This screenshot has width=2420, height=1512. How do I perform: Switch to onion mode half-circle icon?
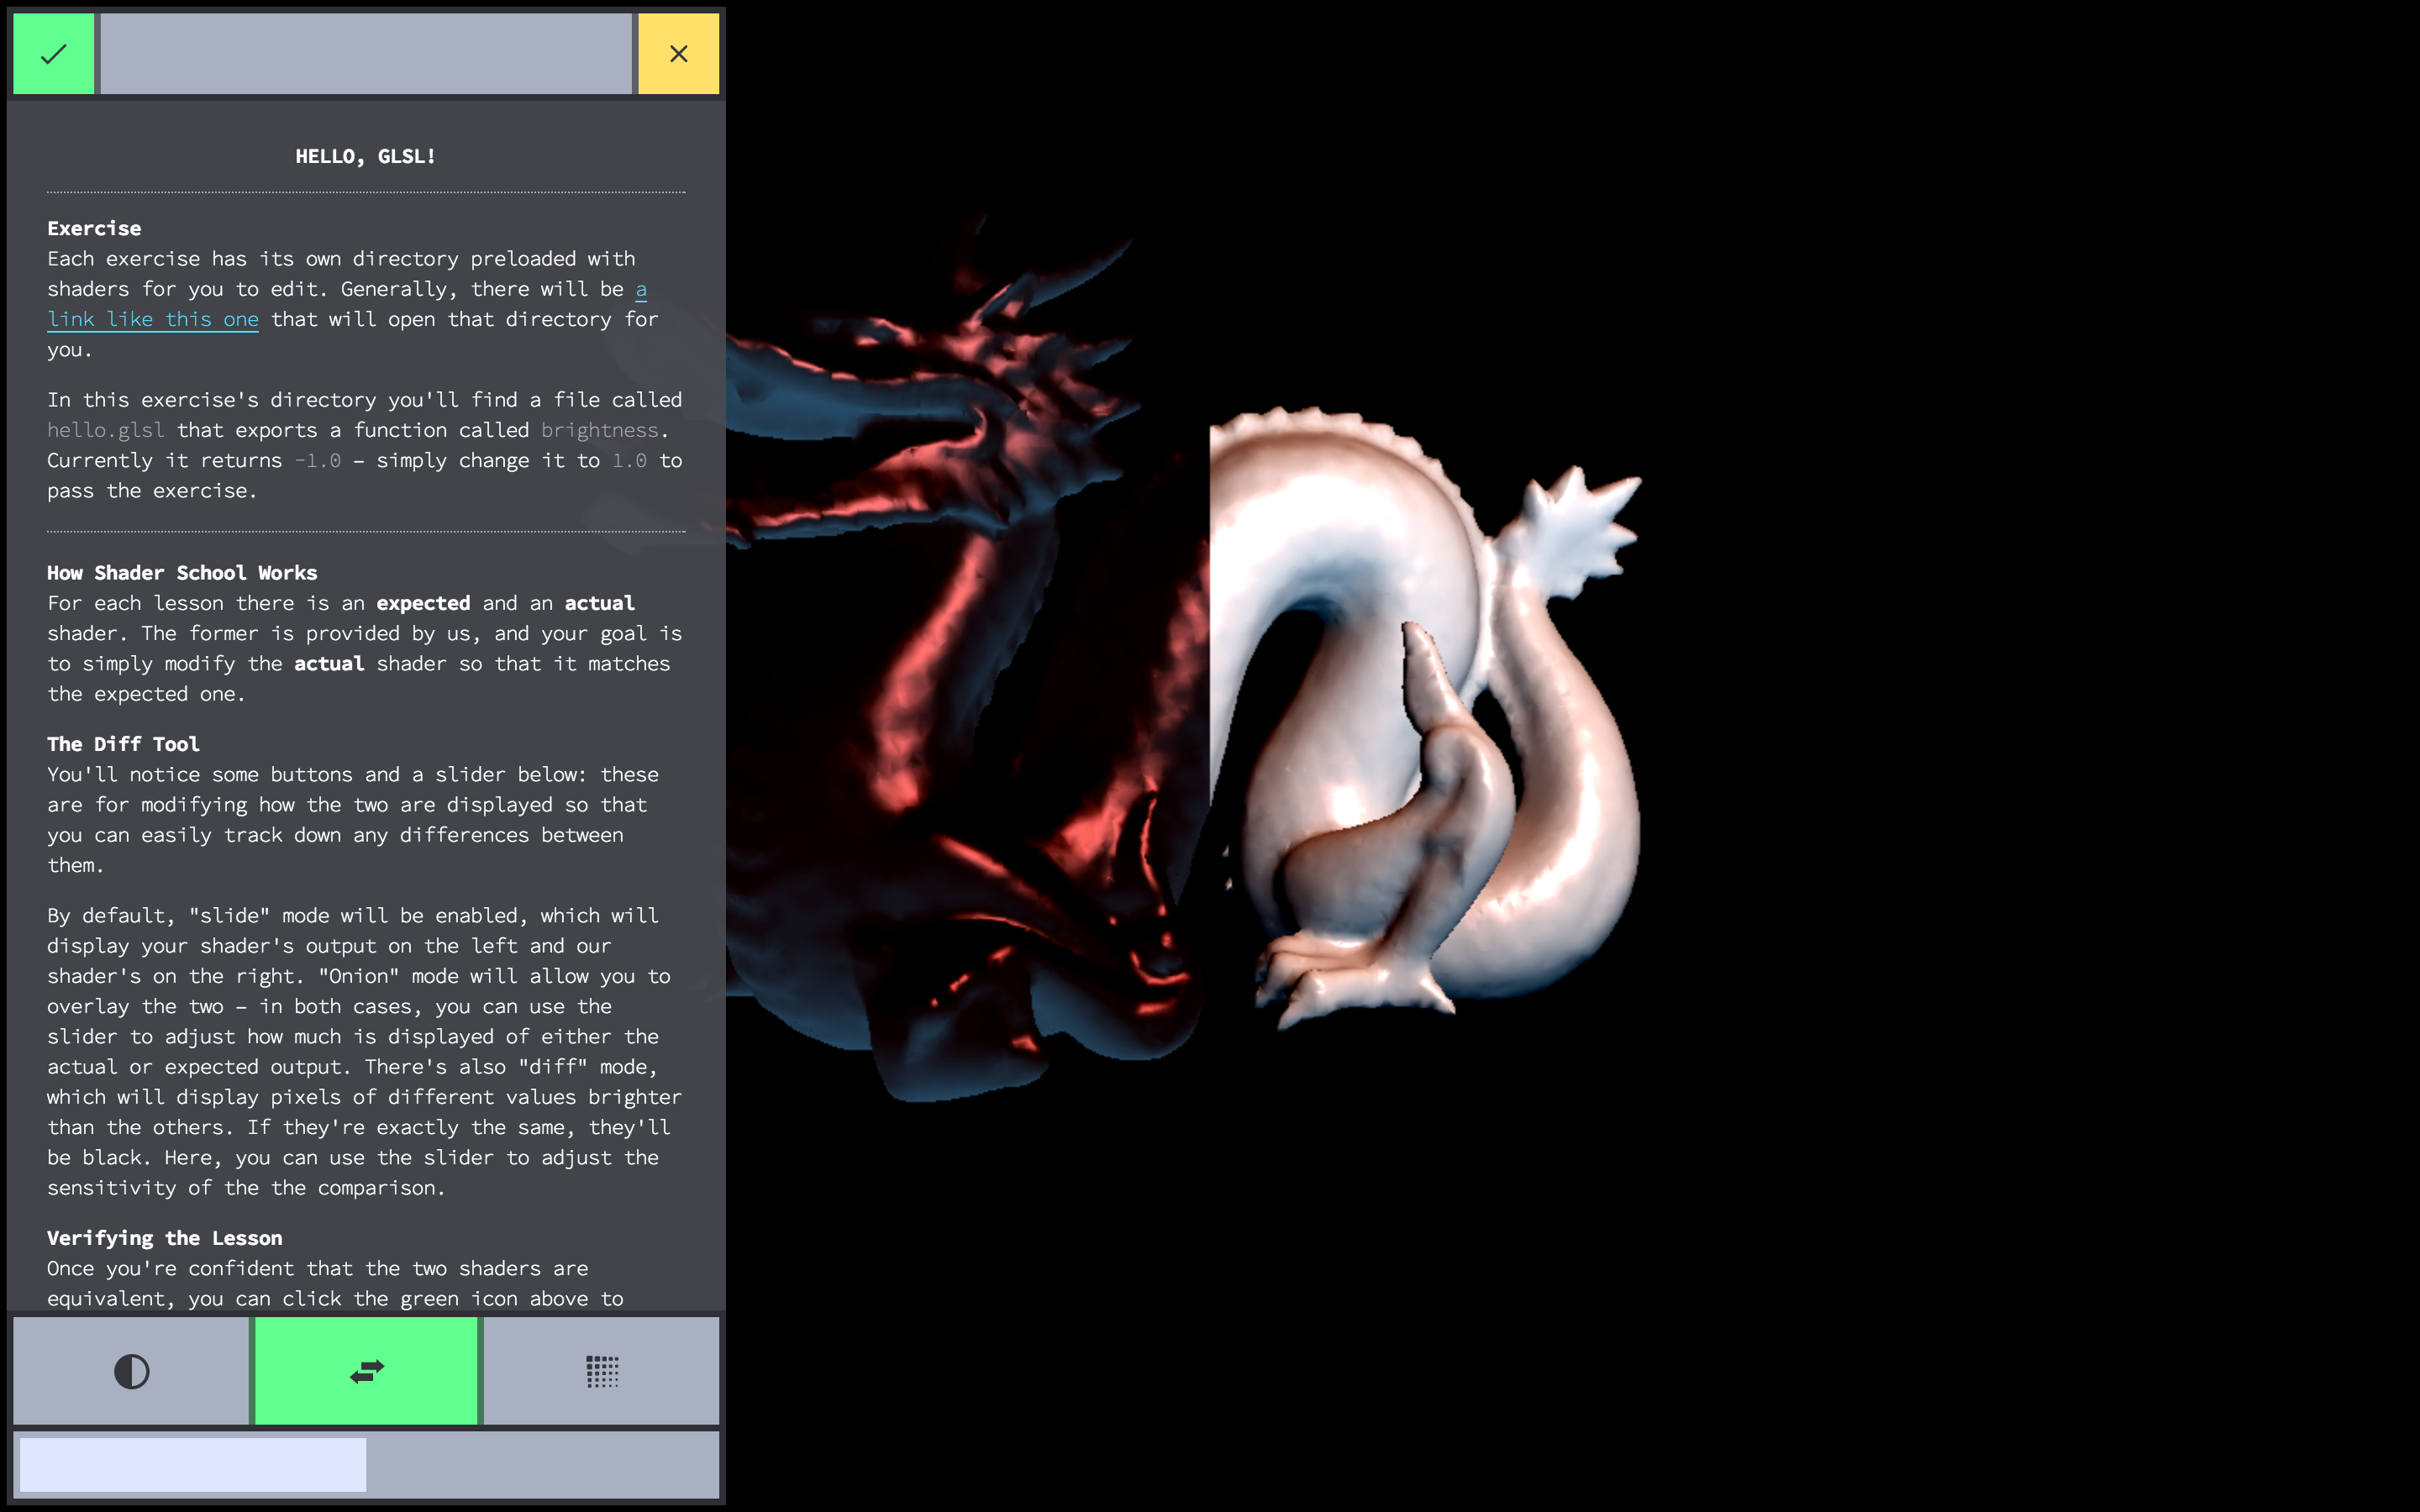click(x=131, y=1370)
